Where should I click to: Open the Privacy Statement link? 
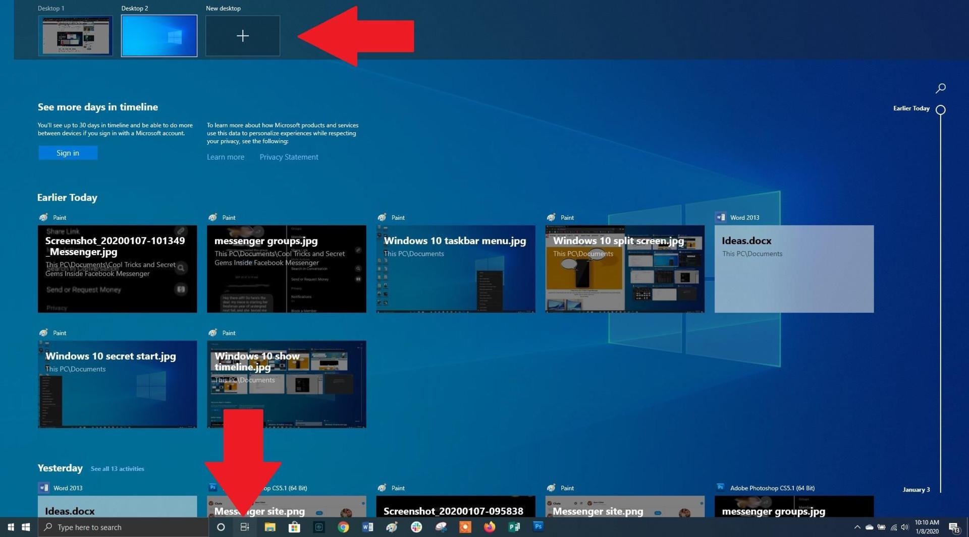click(289, 157)
